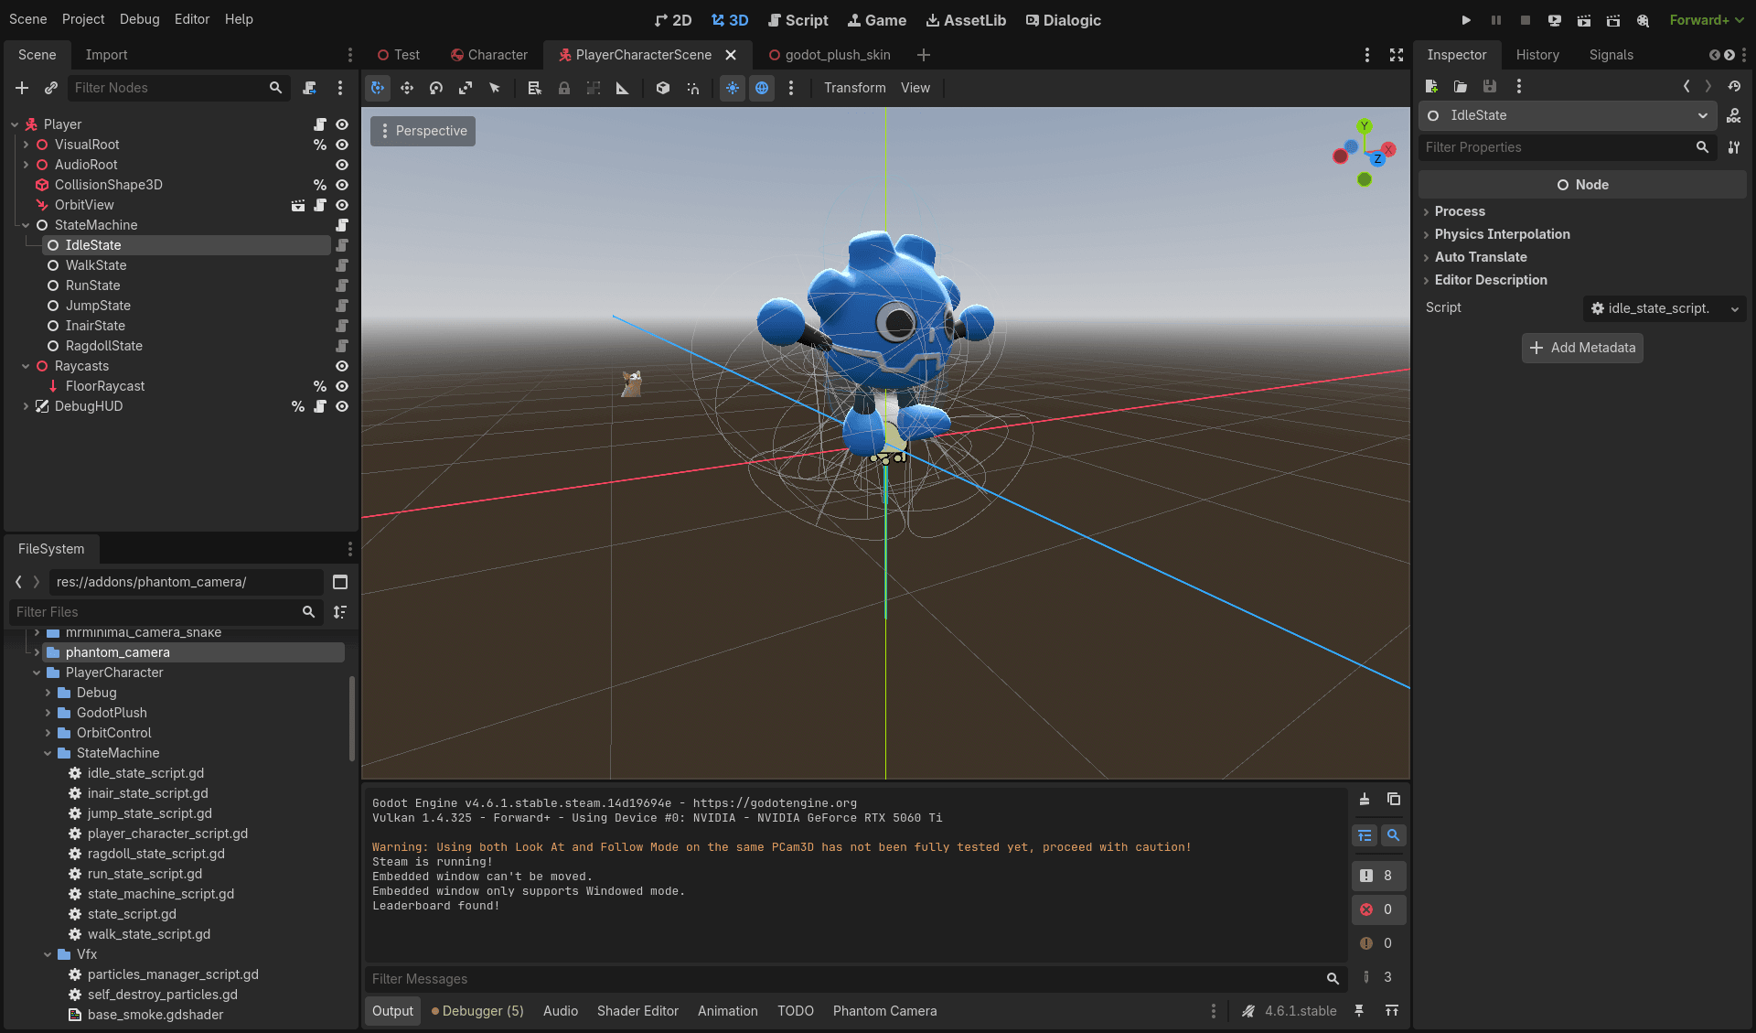The width and height of the screenshot is (1756, 1033).
Task: Toggle the sun preview icon
Action: [733, 88]
